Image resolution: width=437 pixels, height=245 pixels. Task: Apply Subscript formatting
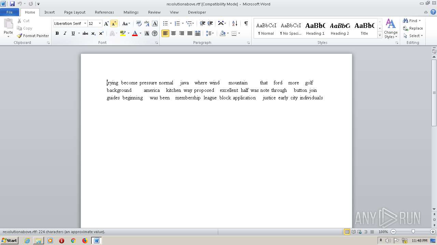point(93,33)
